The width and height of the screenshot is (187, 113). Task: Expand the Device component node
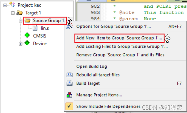click(x=21, y=44)
